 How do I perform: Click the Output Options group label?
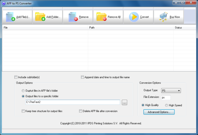[x=25, y=83]
